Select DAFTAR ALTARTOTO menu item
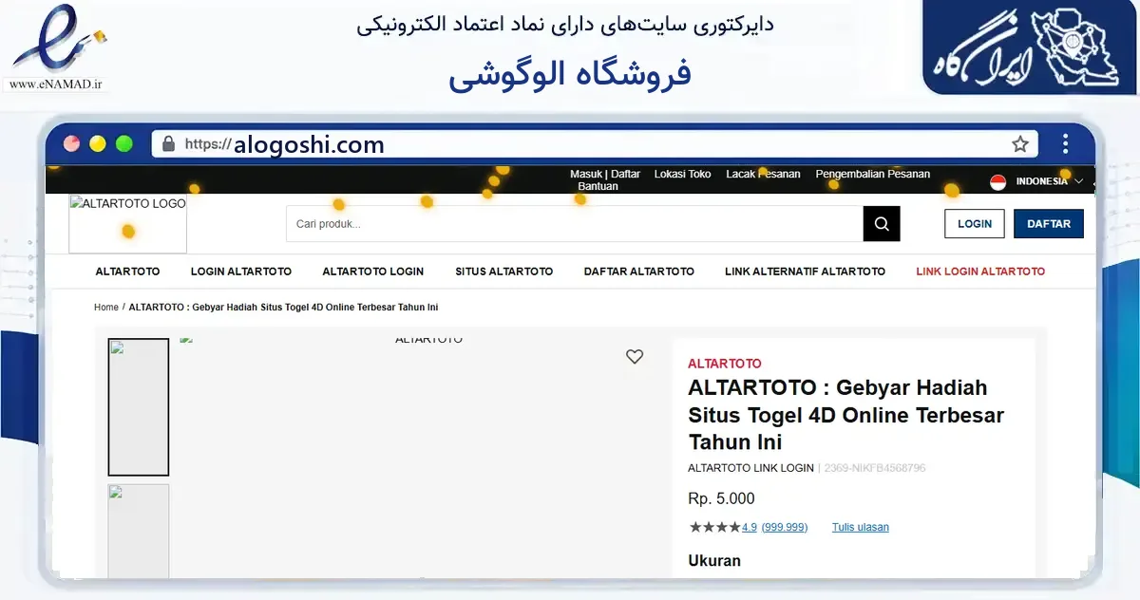The width and height of the screenshot is (1140, 600). (x=639, y=272)
